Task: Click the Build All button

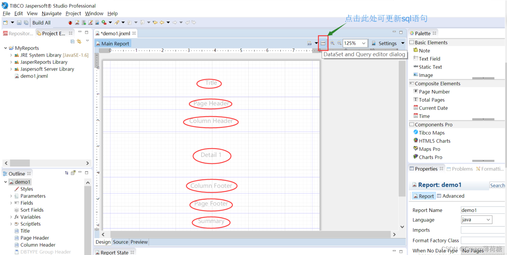Action: [x=41, y=23]
